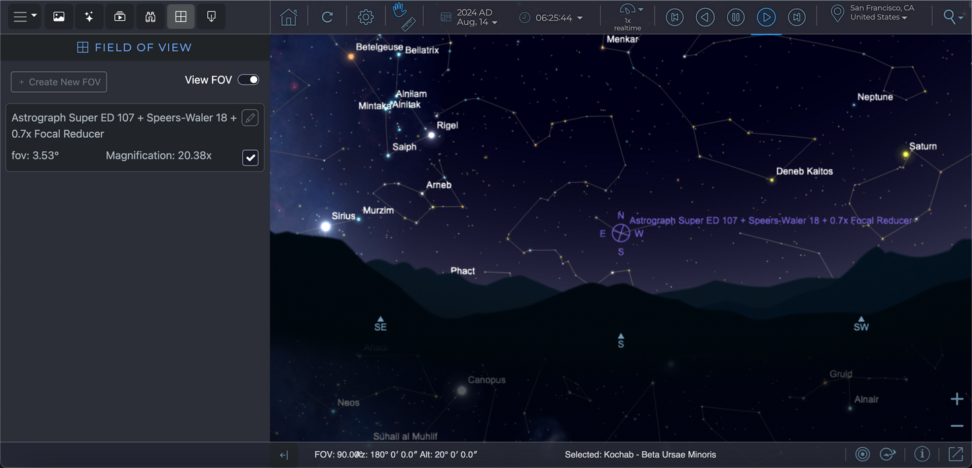The height and width of the screenshot is (468, 972).
Task: Open the landscape image panel icon
Action: click(x=59, y=17)
